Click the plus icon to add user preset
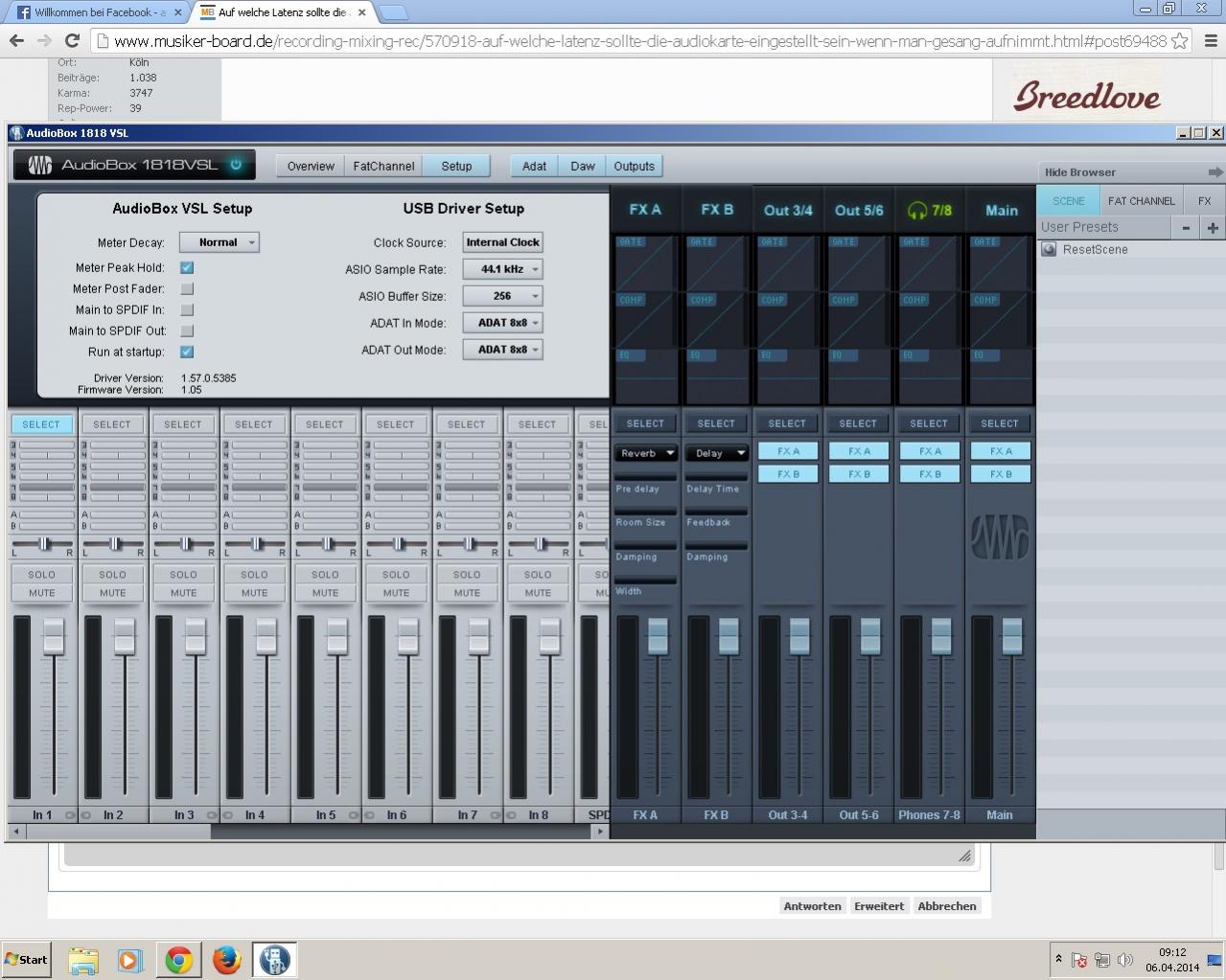1226x980 pixels. point(1213,228)
